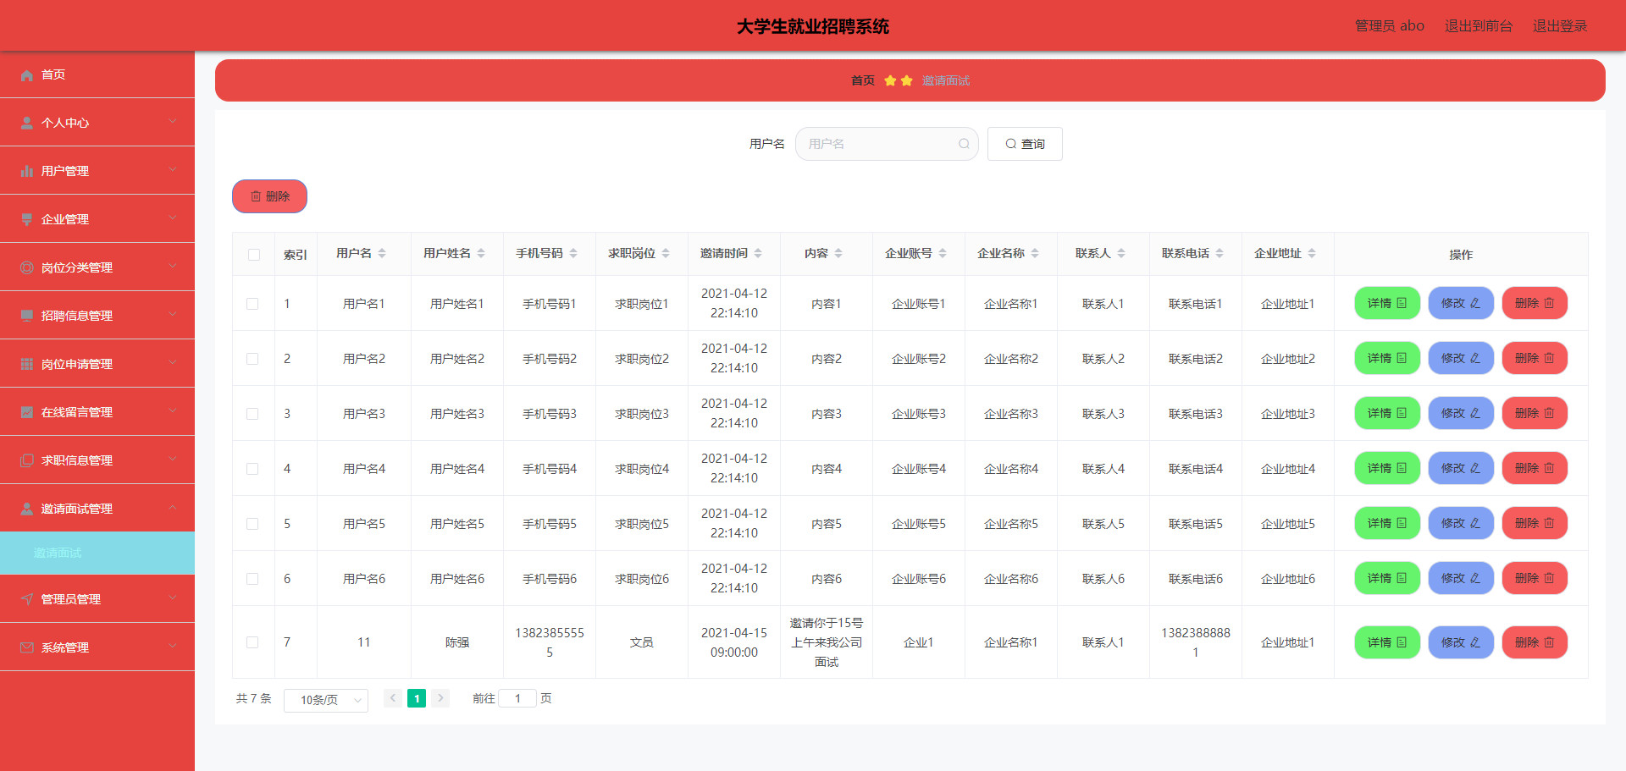Click 删除 for row 用户名3
Image resolution: width=1626 pixels, height=771 pixels.
pos(1535,413)
